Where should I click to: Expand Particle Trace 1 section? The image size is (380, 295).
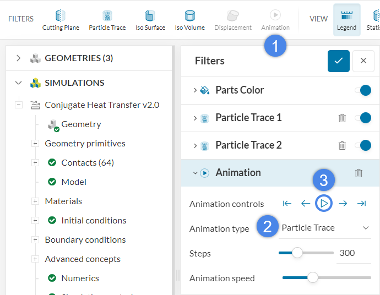tap(195, 118)
